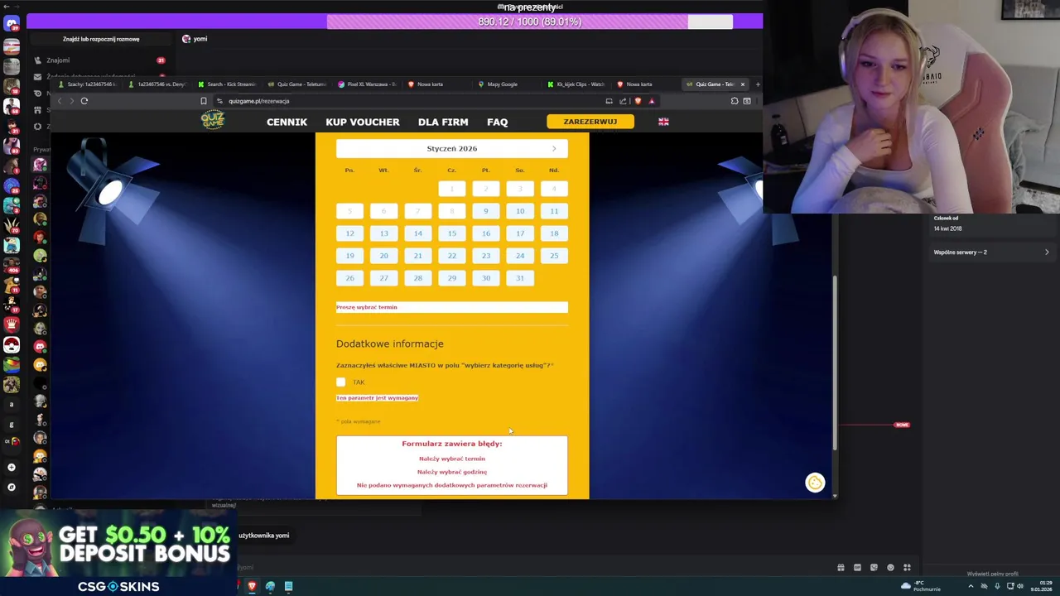This screenshot has height=596, width=1060.
Task: Click Wyświetl pełny profil in Discord
Action: pos(992,574)
